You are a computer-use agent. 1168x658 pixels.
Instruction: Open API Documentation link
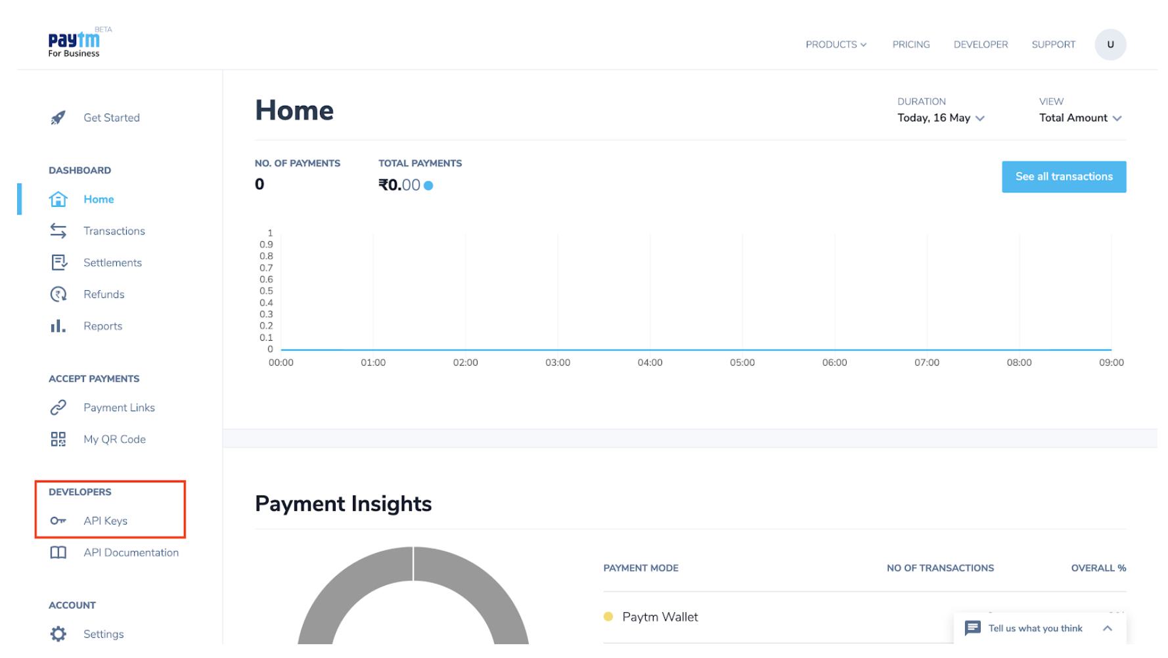tap(131, 553)
